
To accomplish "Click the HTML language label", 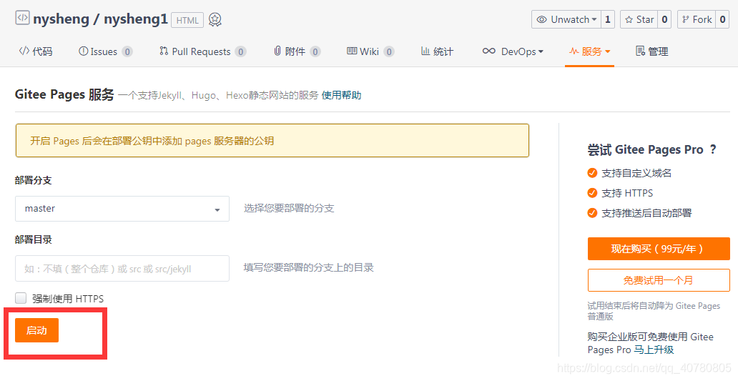I will [187, 20].
